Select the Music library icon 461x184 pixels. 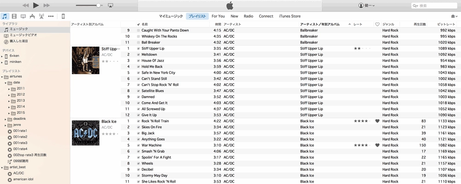pos(5,16)
